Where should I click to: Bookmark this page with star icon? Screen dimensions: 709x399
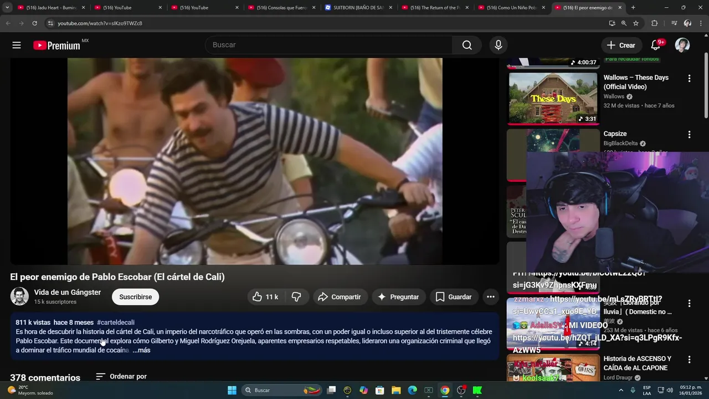tap(636, 23)
